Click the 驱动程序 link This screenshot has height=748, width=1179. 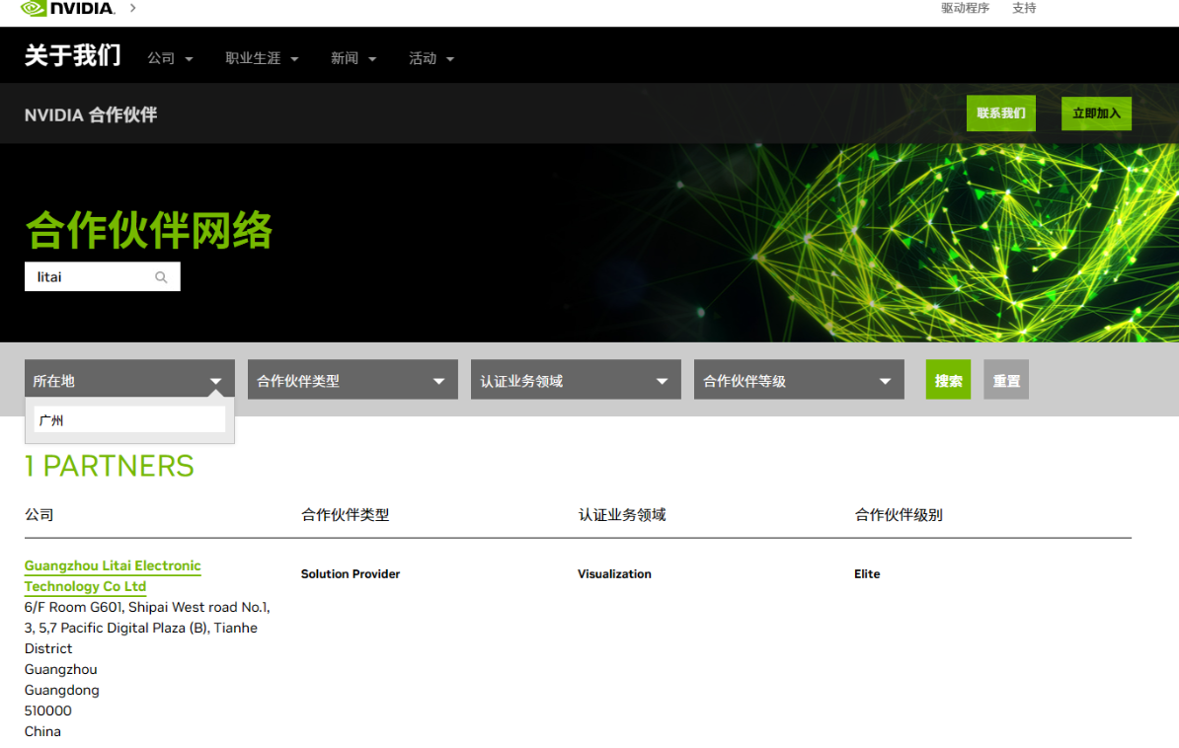click(x=965, y=8)
